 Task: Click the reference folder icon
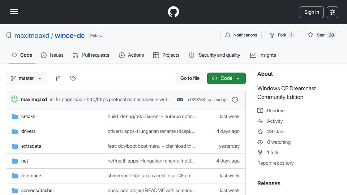tap(14, 176)
